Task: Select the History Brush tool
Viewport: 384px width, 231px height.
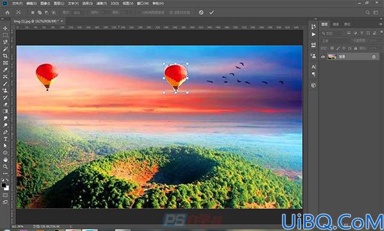Action: 5,97
